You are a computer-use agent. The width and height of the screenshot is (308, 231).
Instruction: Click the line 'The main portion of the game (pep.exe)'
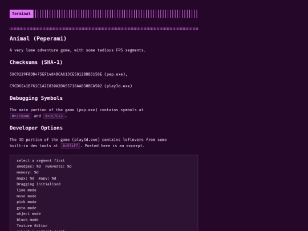(x=76, y=110)
